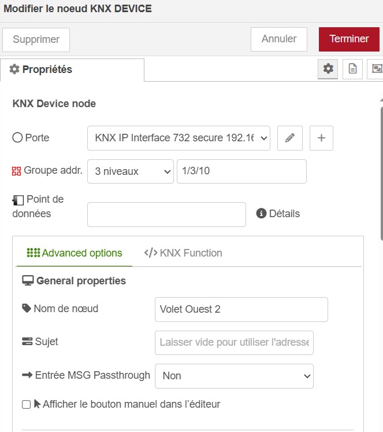The width and height of the screenshot is (383, 432).
Task: Click the Nom de nœud field
Action: (x=241, y=309)
